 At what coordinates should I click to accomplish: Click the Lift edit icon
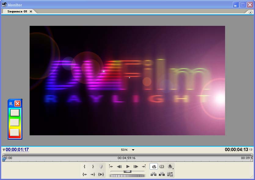click(154, 174)
